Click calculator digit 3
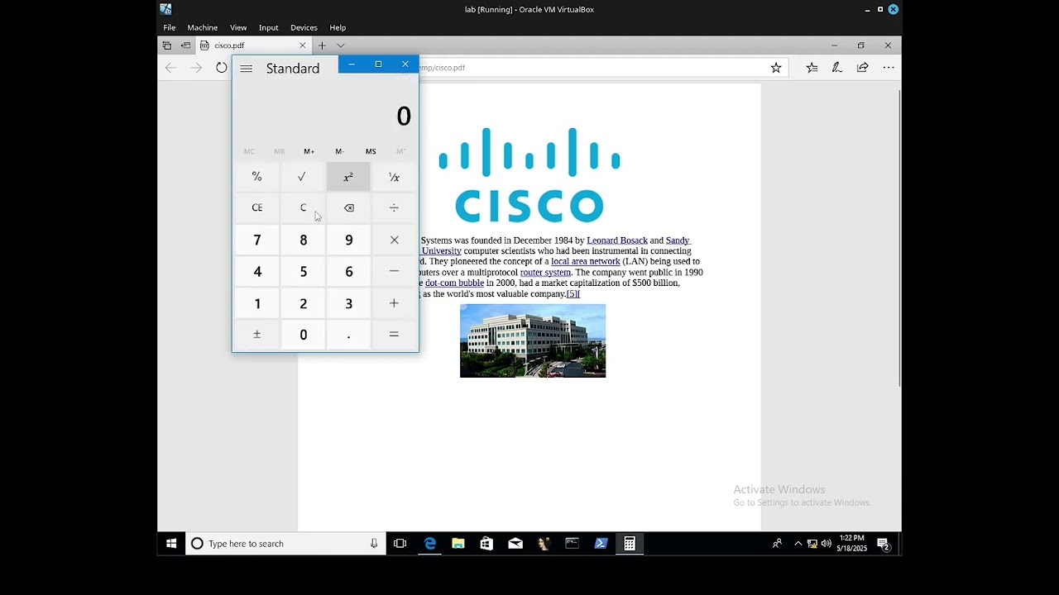Screen dimensions: 1059x595 click(x=348, y=303)
